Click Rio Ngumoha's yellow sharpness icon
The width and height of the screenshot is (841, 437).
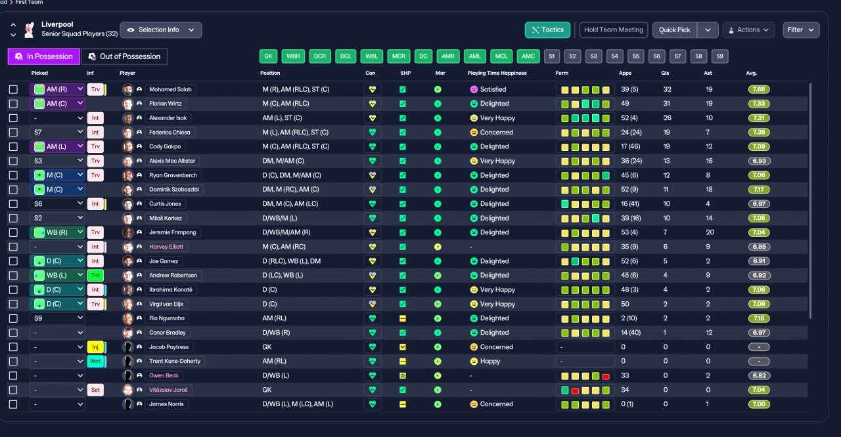403,318
